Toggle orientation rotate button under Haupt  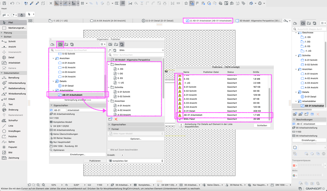pos(22,15)
